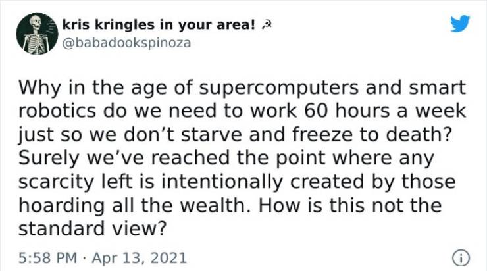Click the blue Twitter bird logo
The width and height of the screenshot is (487, 271).
click(x=460, y=24)
